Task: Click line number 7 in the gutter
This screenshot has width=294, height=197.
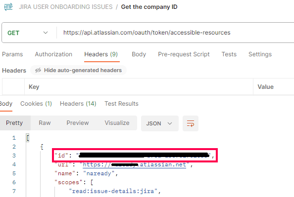Action: tap(14, 191)
